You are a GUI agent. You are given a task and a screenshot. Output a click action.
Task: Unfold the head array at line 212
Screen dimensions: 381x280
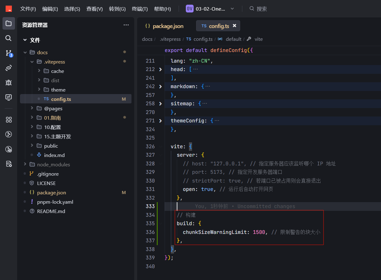pos(161,69)
